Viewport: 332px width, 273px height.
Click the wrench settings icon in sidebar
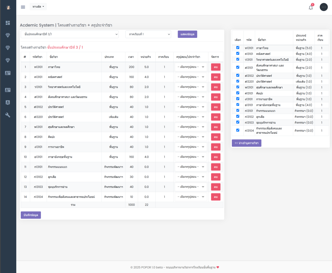(x=8, y=115)
